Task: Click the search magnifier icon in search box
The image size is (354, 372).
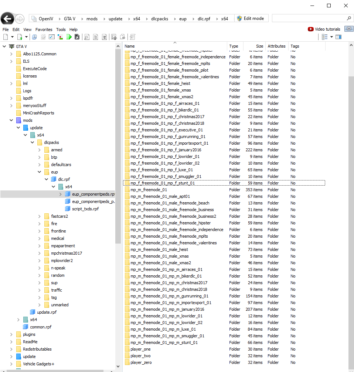Action: tap(349, 18)
